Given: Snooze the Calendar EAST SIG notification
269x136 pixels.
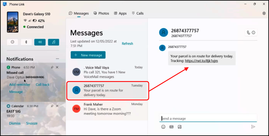Looking at the screenshot, I should pos(32,123).
